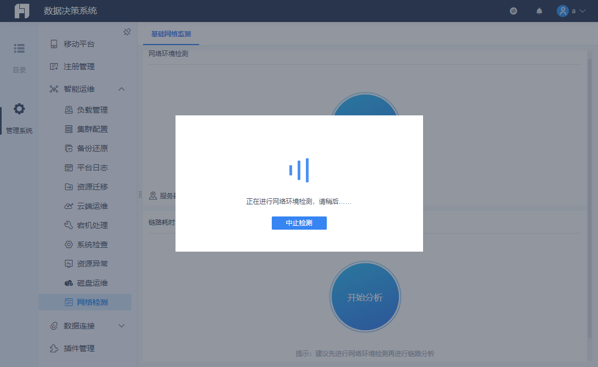Click the 智能运维 icon
This screenshot has width=598, height=367.
coord(54,89)
